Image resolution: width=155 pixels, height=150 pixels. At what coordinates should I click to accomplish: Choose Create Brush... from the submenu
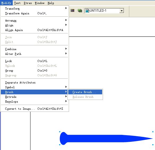click(85, 92)
